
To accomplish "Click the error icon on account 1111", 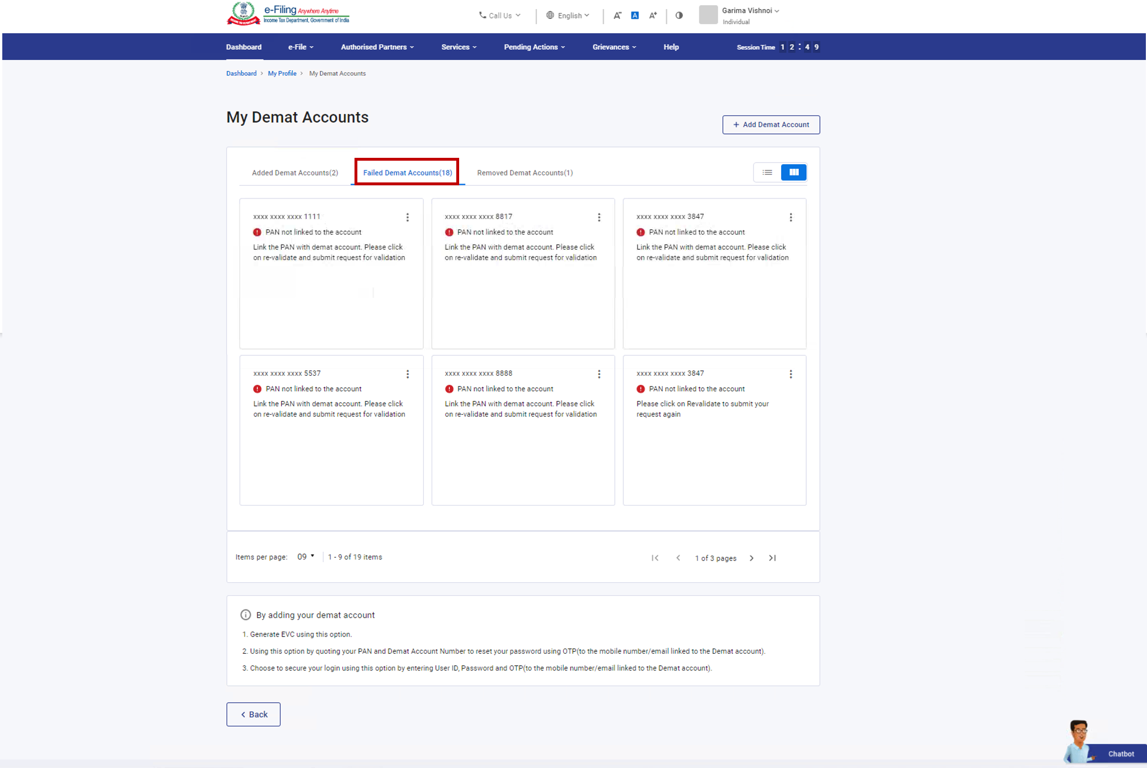I will [x=257, y=232].
